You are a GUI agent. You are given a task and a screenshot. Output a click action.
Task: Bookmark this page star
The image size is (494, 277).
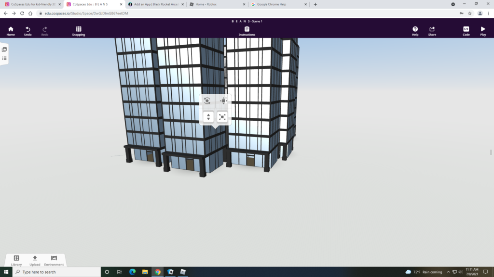(x=470, y=13)
